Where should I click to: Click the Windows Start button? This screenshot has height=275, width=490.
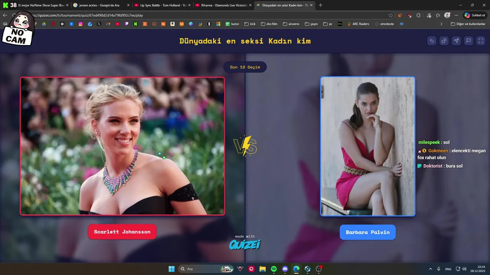[171, 269]
